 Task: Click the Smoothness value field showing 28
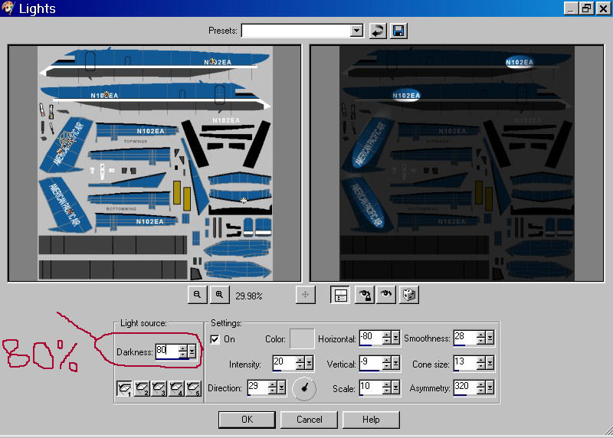coord(465,337)
